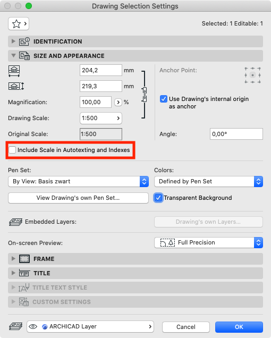Open the Favorites star button
Image resolution: width=271 pixels, height=338 pixels.
[19, 24]
